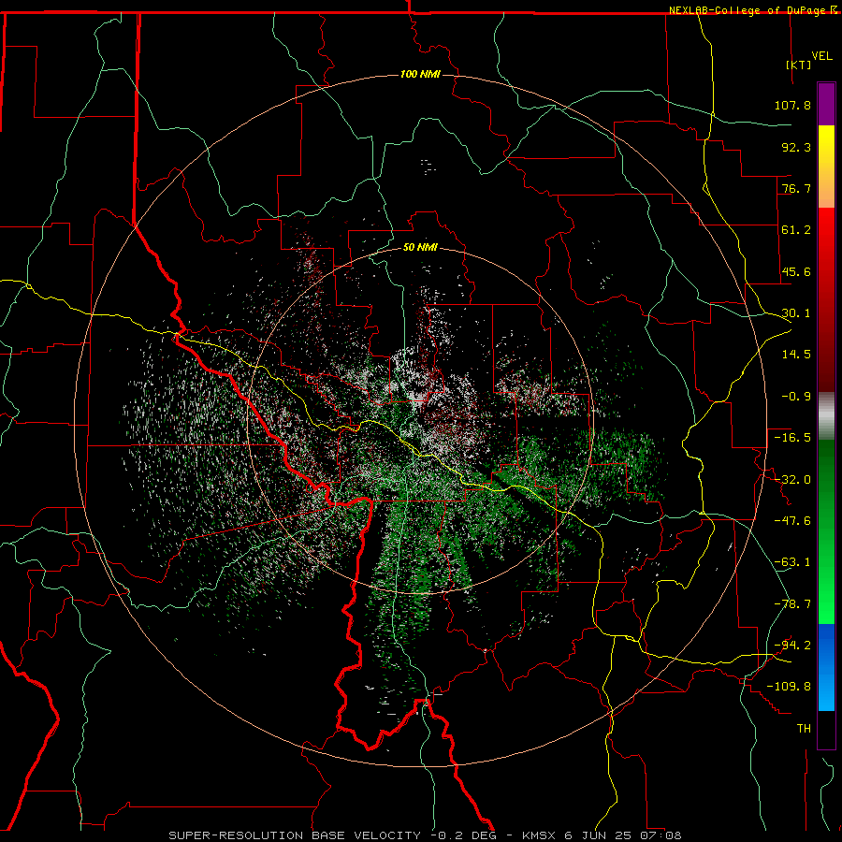Viewport: 842px width, 842px height.
Task: Click the 30.1 velocity scale value
Action: pyautogui.click(x=796, y=313)
